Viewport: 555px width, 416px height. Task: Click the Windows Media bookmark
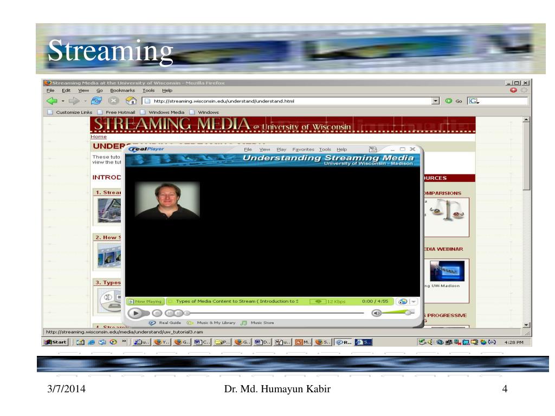163,113
